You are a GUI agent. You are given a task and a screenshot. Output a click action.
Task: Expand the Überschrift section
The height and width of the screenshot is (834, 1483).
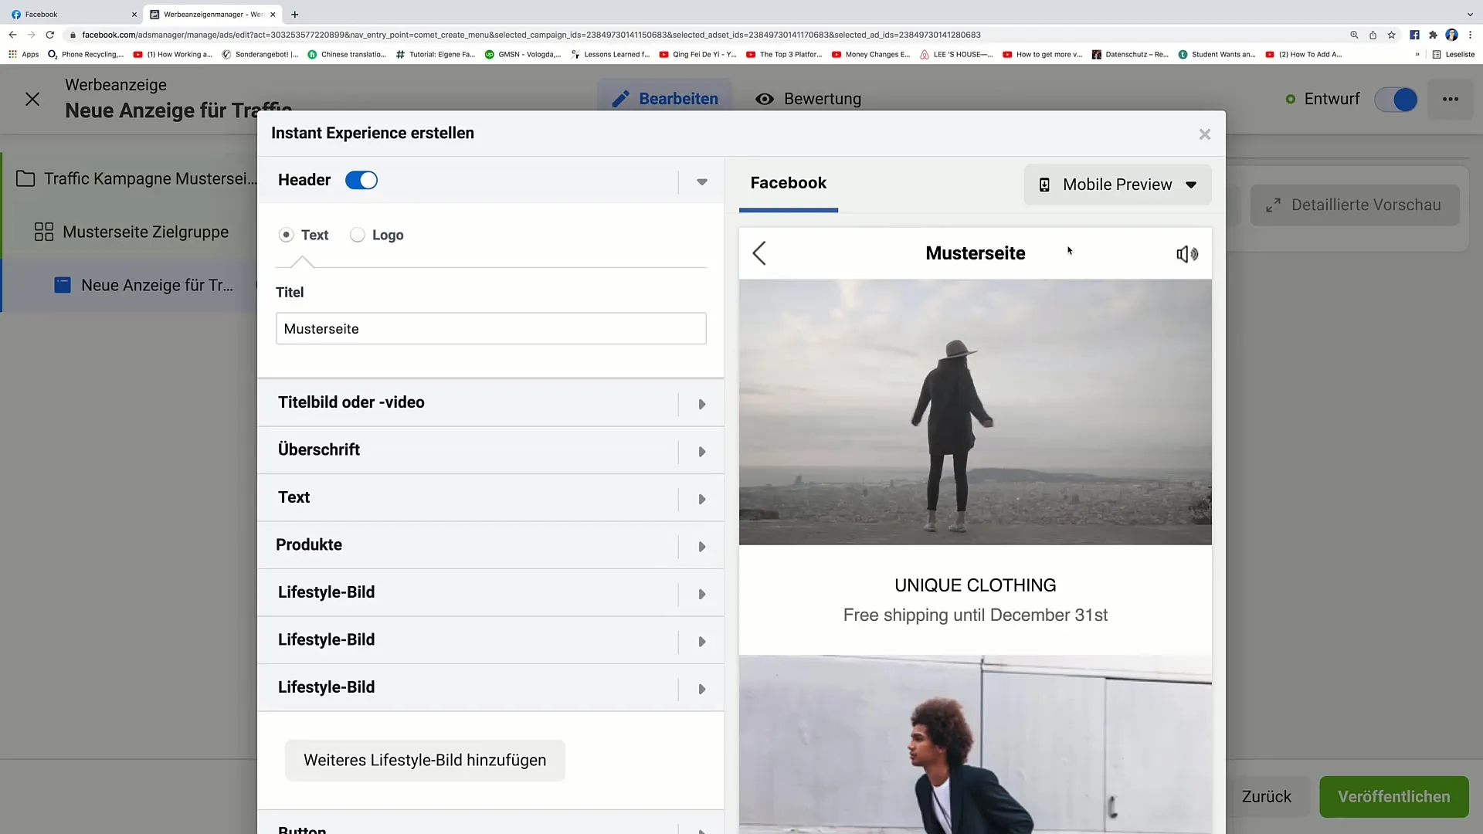coord(701,452)
